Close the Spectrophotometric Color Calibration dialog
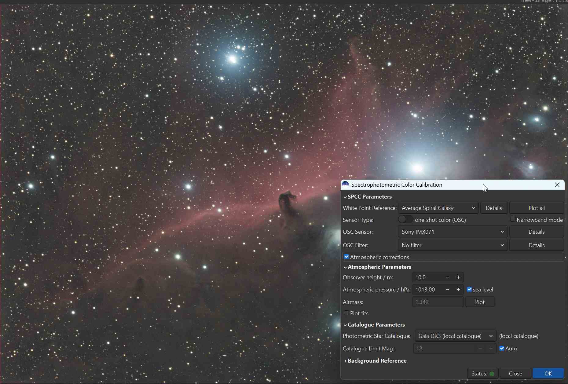The width and height of the screenshot is (568, 384). (557, 185)
